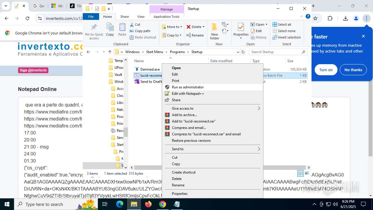This screenshot has width=373, height=210.
Task: Open the Copy to dropdown
Action: pos(171,35)
